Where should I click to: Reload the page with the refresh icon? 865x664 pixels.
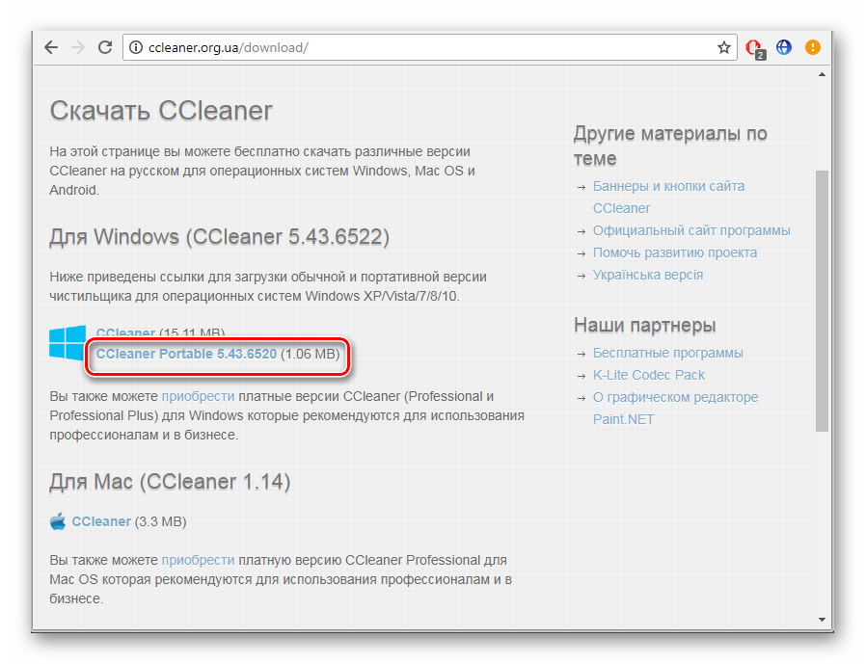105,47
